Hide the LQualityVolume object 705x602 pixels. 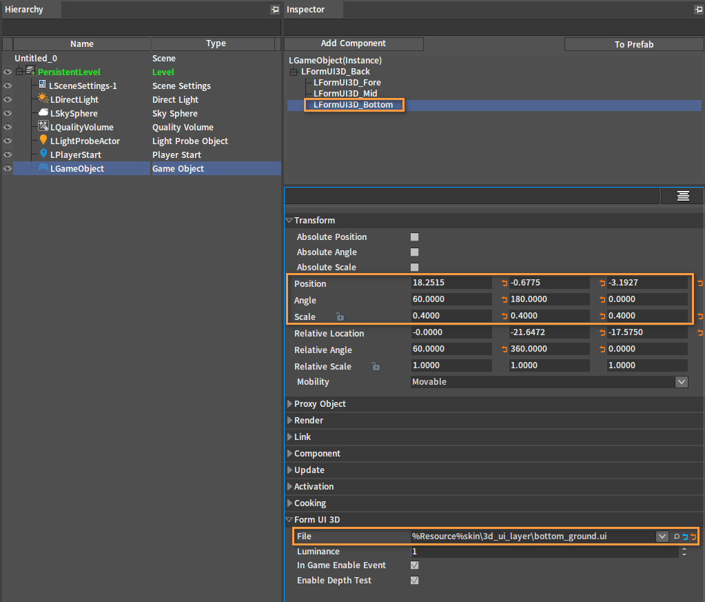point(8,127)
